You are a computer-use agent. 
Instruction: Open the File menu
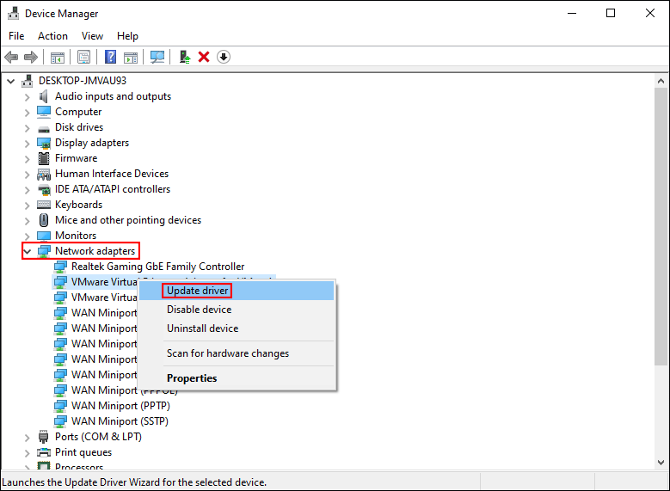click(16, 36)
